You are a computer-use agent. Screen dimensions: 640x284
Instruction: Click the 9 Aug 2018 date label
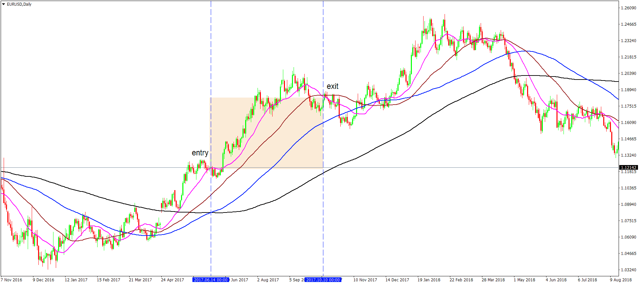tap(621, 280)
